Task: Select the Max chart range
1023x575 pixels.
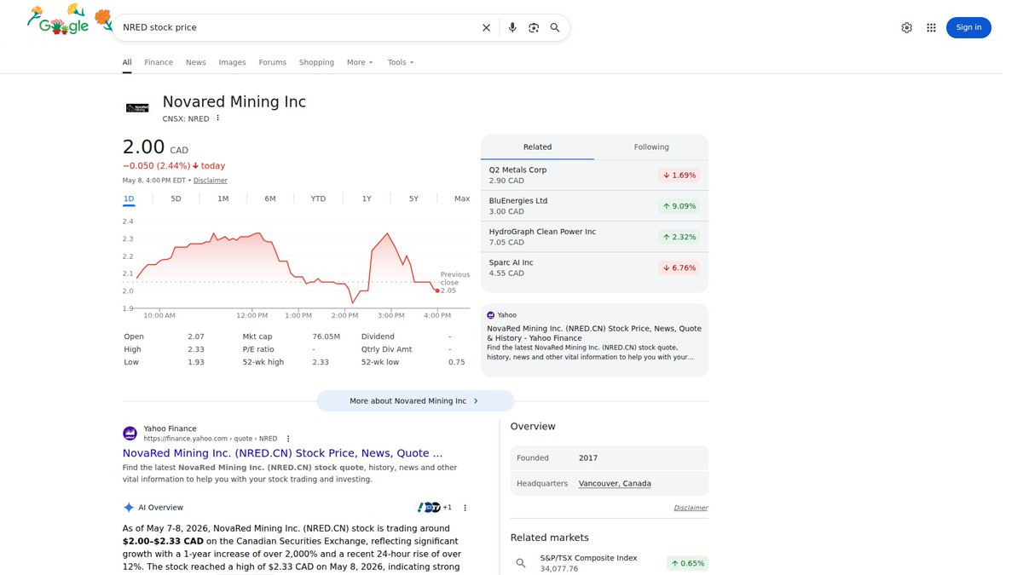Action: [x=462, y=198]
